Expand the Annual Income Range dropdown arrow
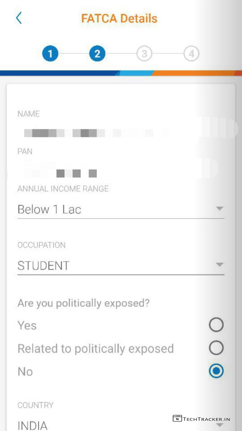Image resolution: width=242 pixels, height=431 pixels. pos(219,209)
